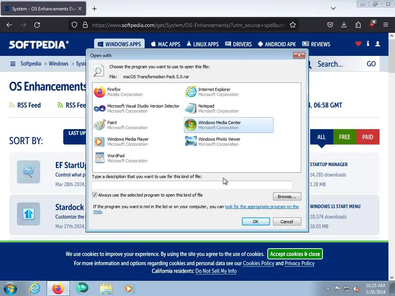Click the Firefox address bar URL

point(188,25)
